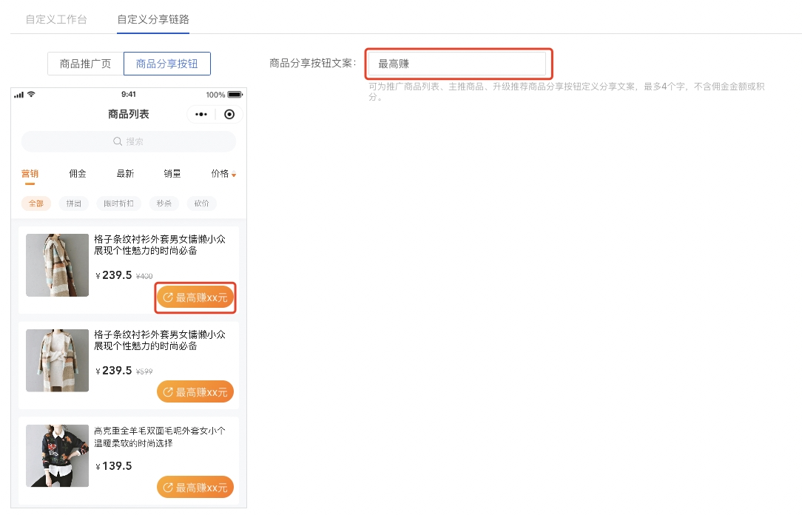Click the second product's 最高赚xx元 button
This screenshot has height=515, width=802.
(x=195, y=391)
